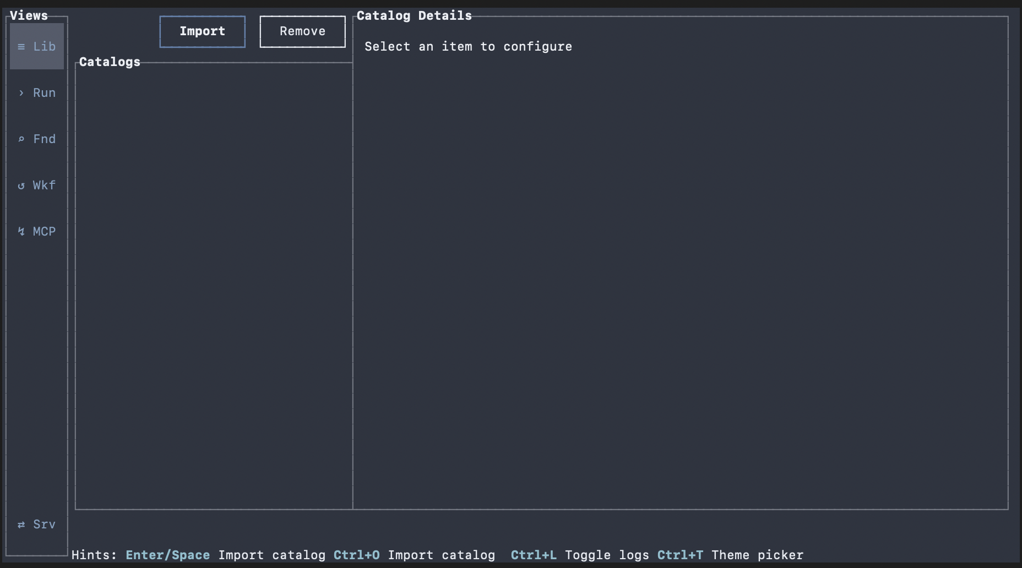Click 'Select an item to configure' message

tap(467, 46)
